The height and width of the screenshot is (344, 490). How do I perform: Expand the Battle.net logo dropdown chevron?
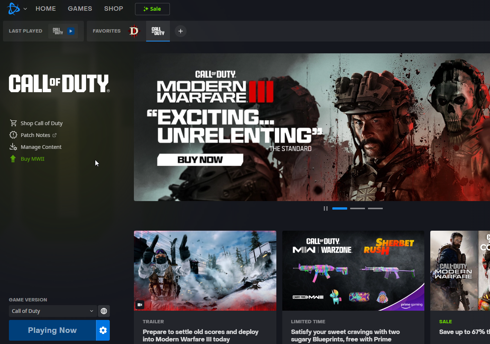[x=25, y=9]
